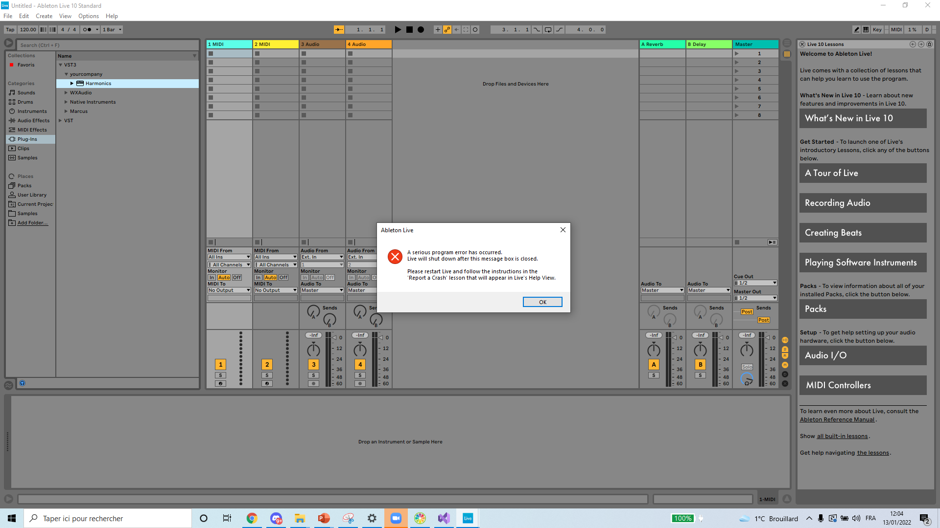
Task: Click the Play button in transport
Action: click(398, 30)
